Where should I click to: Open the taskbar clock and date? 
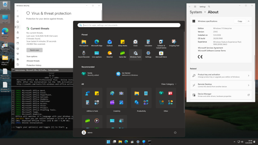point(249,142)
